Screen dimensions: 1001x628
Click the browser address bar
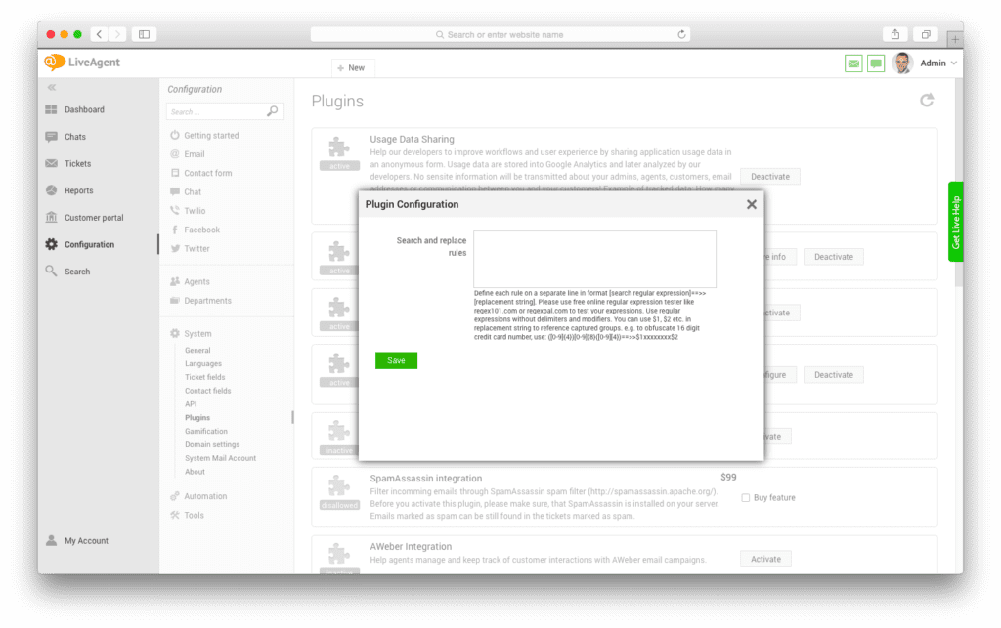coord(500,34)
